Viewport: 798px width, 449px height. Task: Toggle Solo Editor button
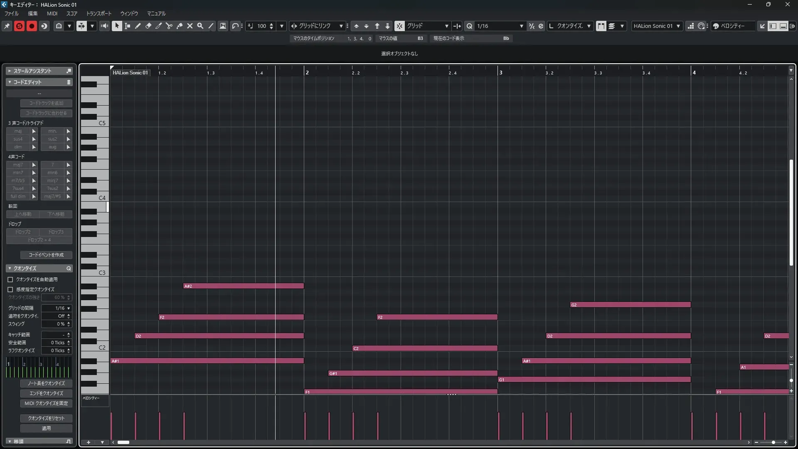(x=19, y=26)
